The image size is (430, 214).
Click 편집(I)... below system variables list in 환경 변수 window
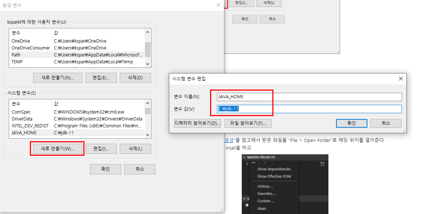click(101, 149)
